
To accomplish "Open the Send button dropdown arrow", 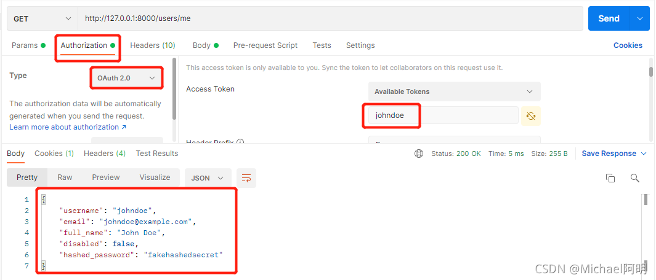I will pyautogui.click(x=640, y=18).
